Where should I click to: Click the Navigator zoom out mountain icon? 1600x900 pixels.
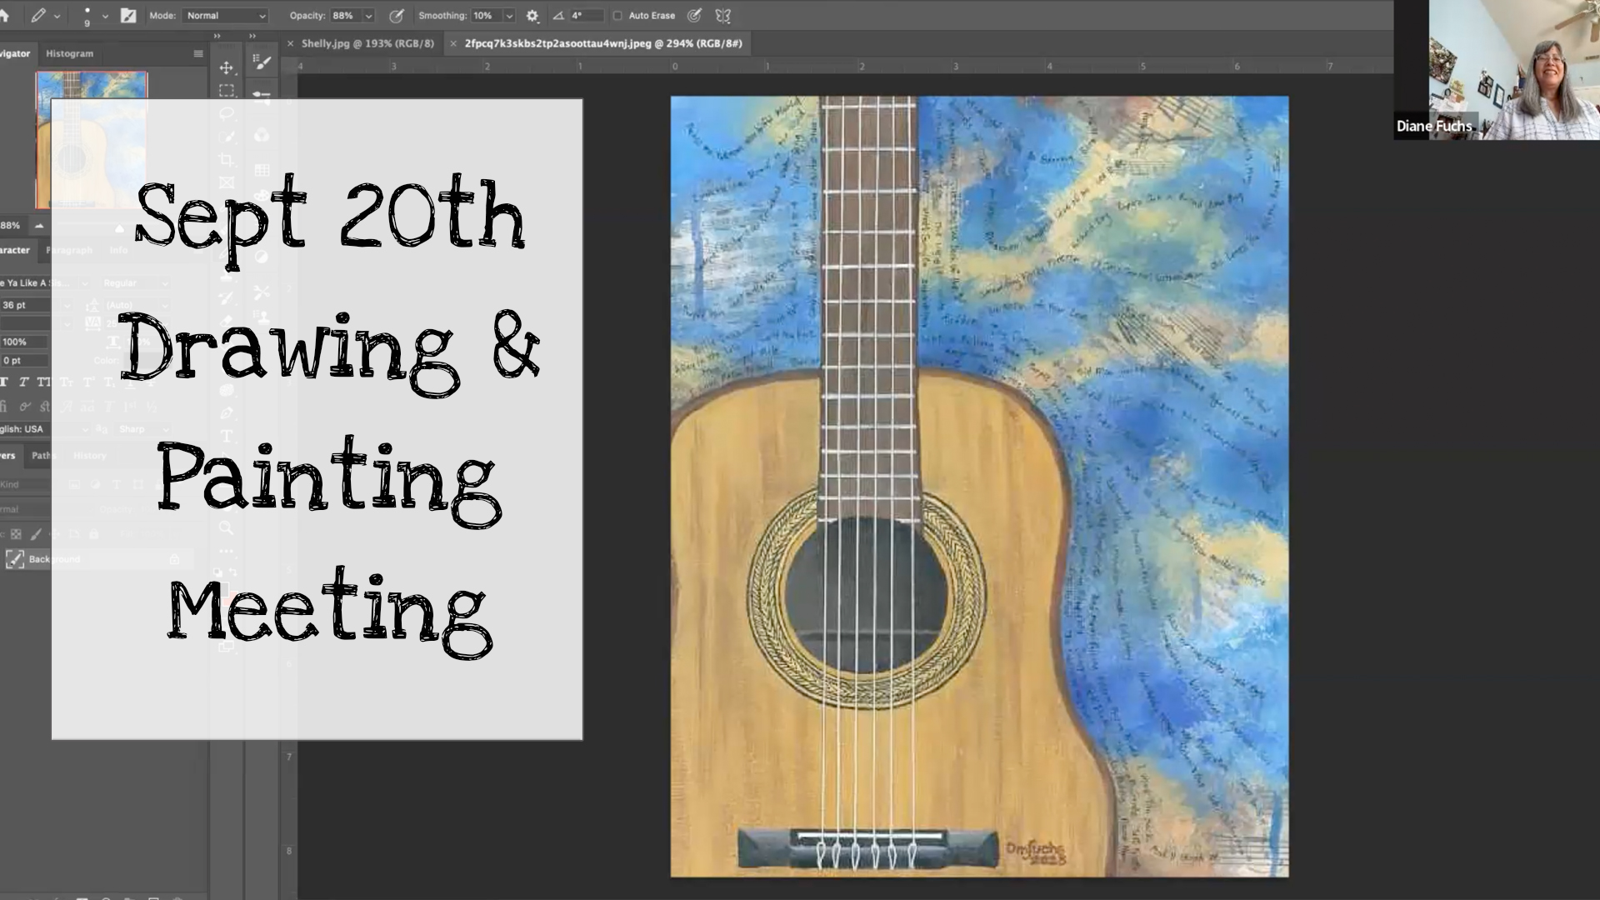(x=38, y=226)
